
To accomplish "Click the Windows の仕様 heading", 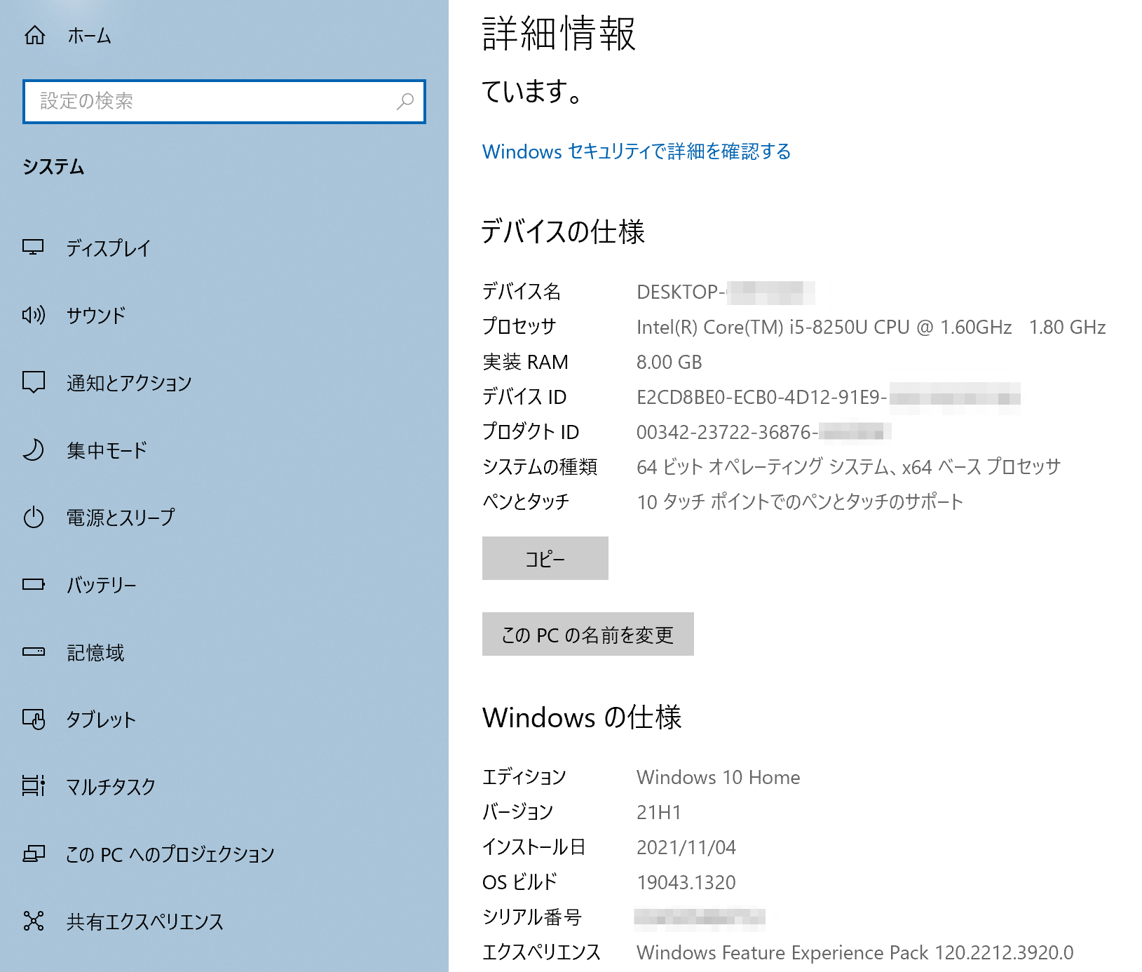I will coord(582,717).
